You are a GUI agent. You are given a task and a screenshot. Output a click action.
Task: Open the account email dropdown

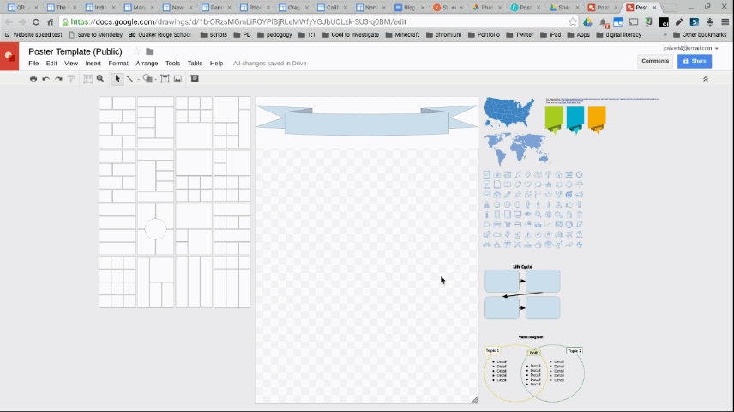[x=690, y=48]
